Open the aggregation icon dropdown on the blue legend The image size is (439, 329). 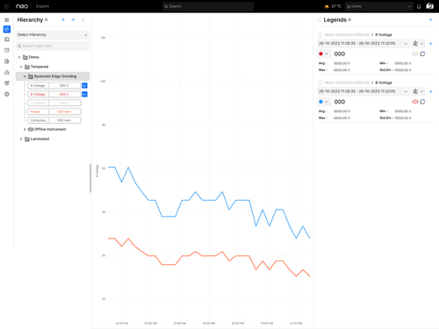click(418, 91)
